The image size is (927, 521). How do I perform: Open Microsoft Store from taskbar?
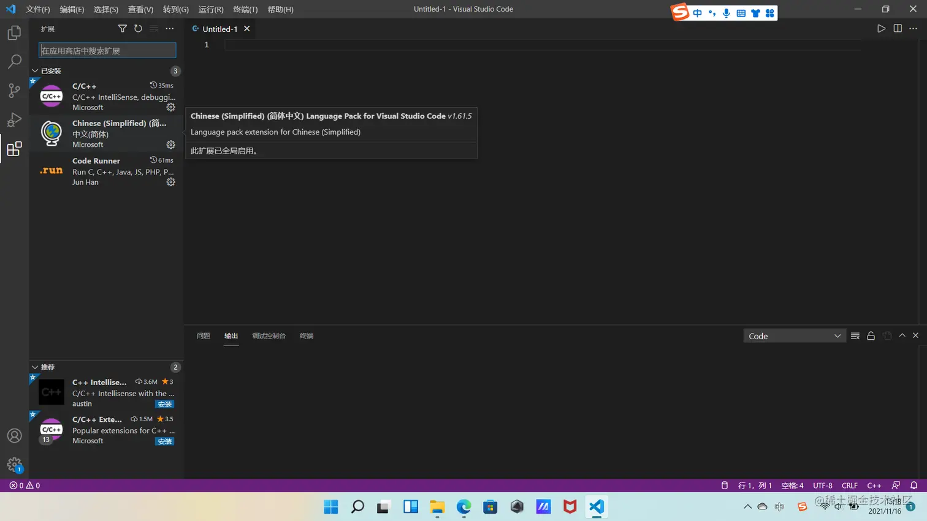[x=490, y=506]
